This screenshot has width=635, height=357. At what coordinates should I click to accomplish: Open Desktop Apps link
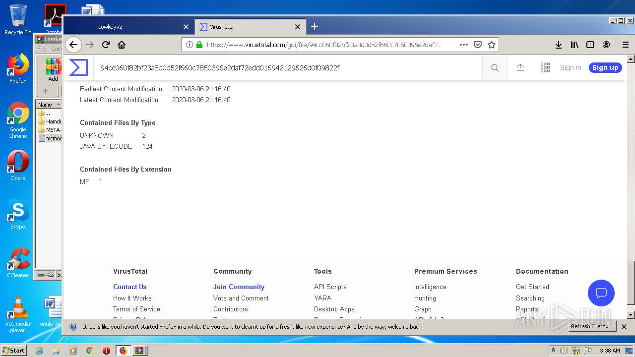(334, 309)
